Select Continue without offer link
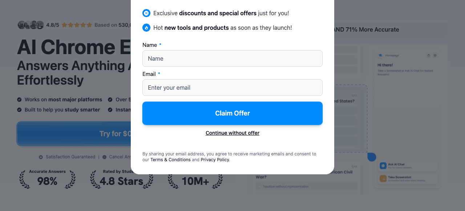This screenshot has width=465, height=211. tap(232, 133)
